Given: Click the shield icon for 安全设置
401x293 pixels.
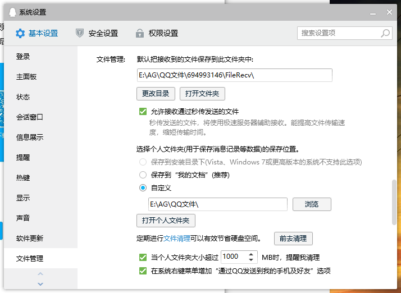Looking at the screenshot, I should point(80,33).
